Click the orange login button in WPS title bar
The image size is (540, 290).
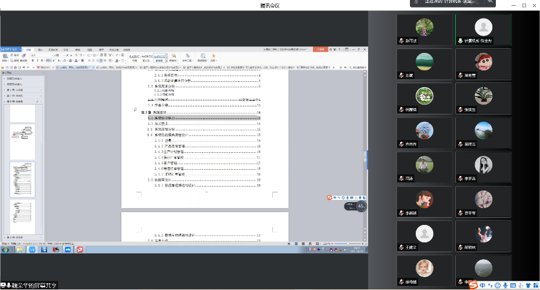coord(321,49)
